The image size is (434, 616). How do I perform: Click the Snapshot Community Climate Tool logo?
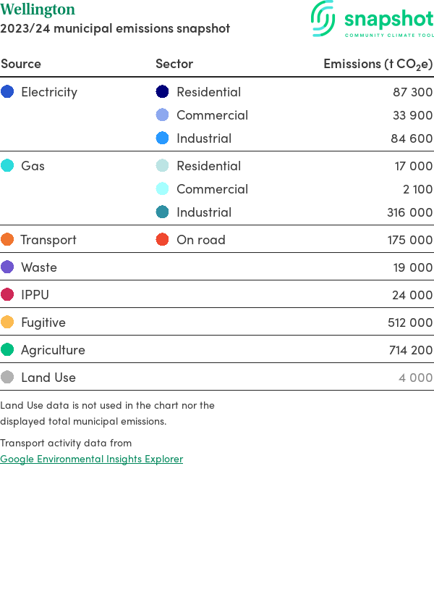372,20
